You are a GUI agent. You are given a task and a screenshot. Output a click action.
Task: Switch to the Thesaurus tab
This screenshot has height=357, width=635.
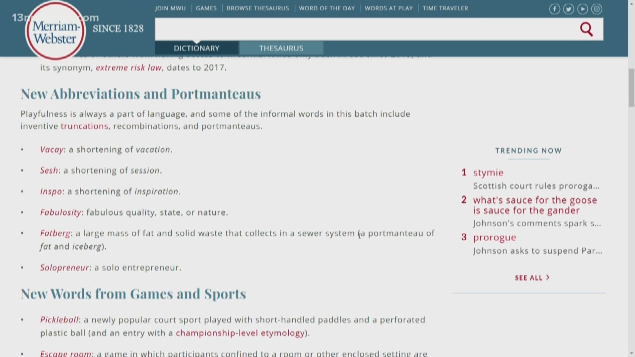281,48
